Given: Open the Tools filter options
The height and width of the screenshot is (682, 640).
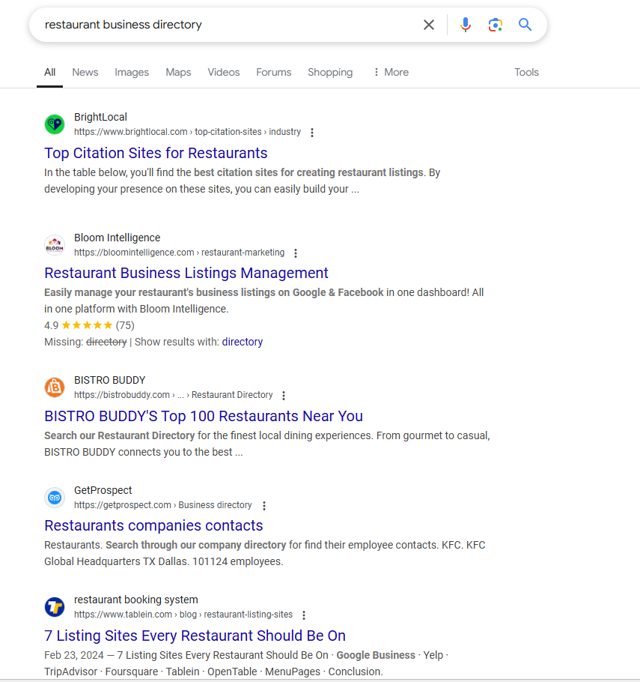Looking at the screenshot, I should (x=526, y=73).
